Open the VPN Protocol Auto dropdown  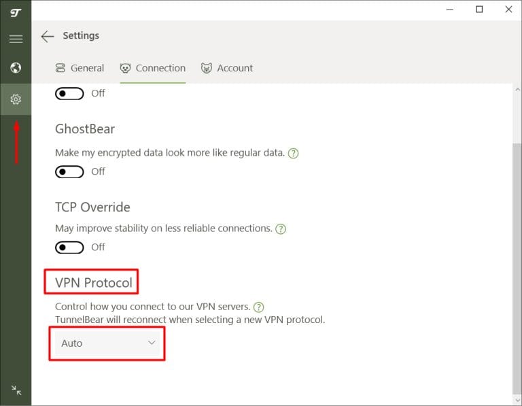[107, 343]
